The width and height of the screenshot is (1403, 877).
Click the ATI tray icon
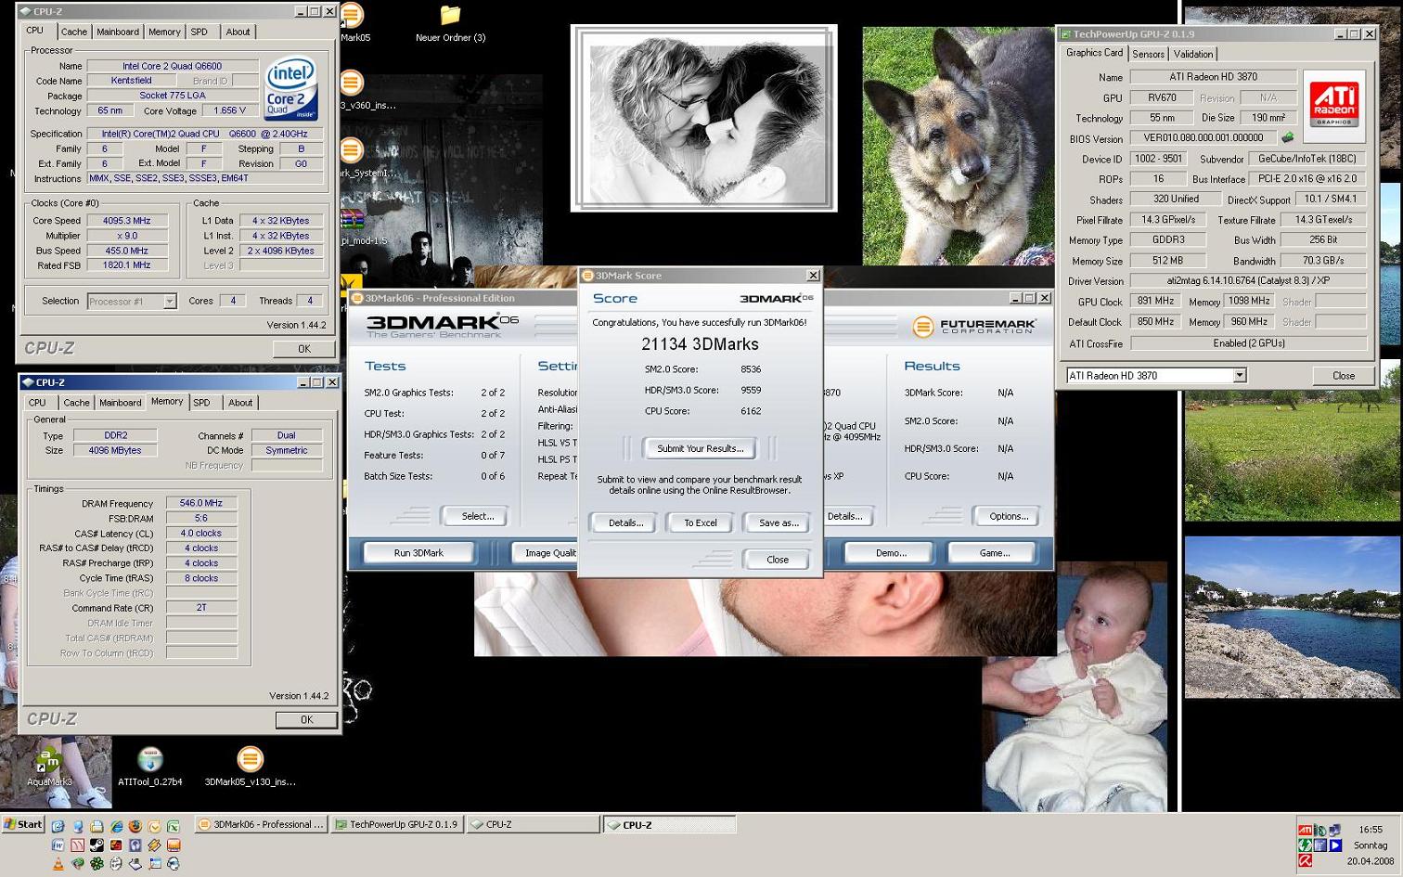pyautogui.click(x=1305, y=830)
